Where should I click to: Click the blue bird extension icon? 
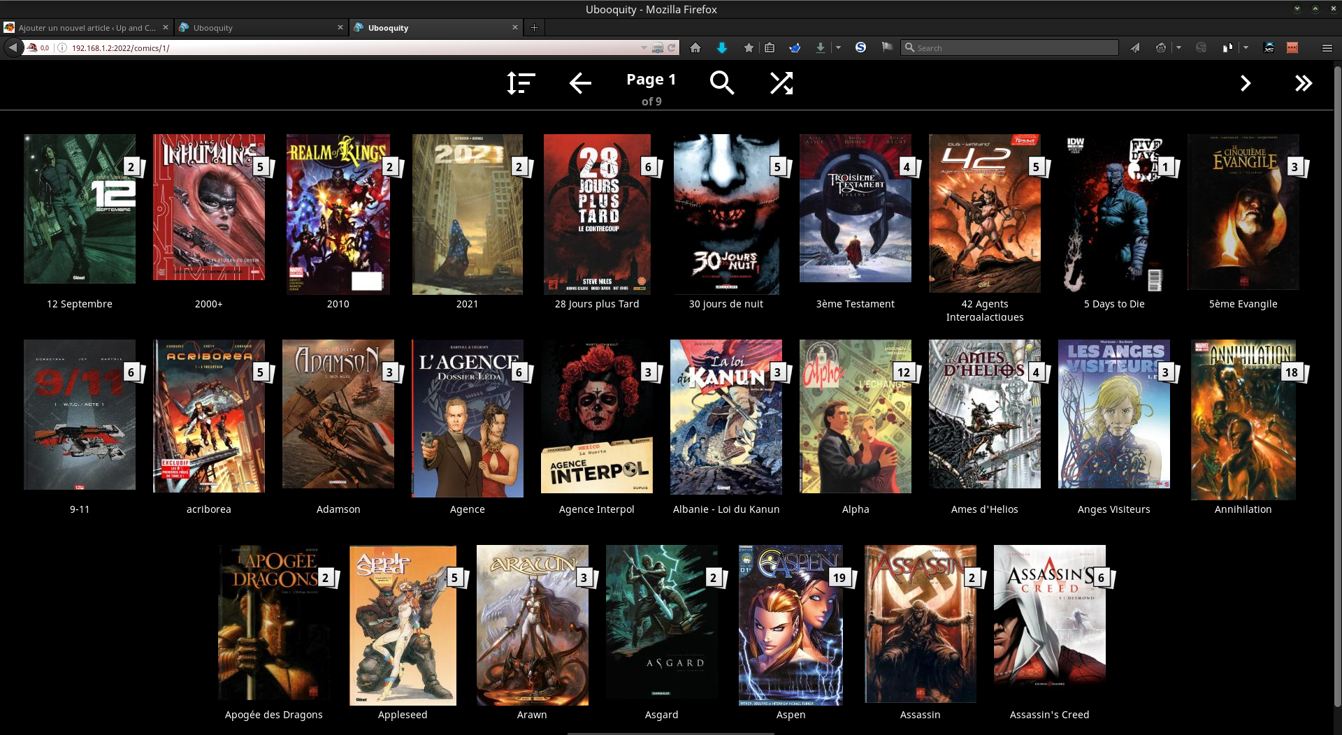pos(795,48)
